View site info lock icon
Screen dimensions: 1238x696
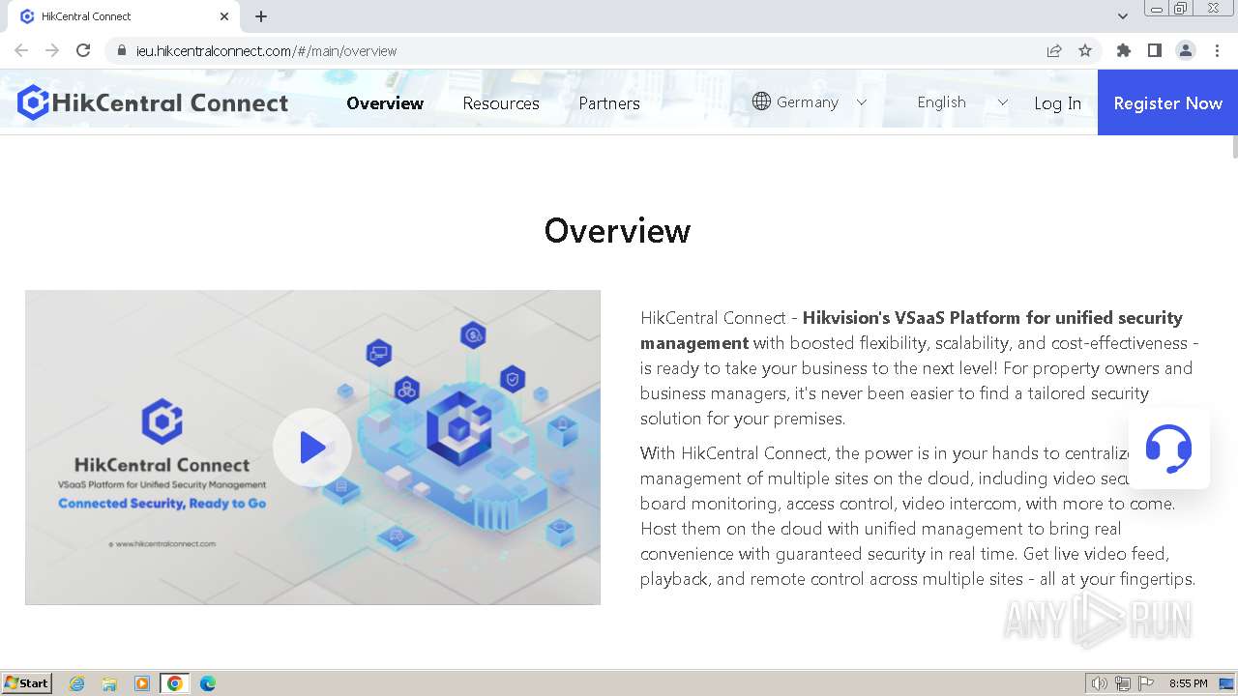click(122, 50)
